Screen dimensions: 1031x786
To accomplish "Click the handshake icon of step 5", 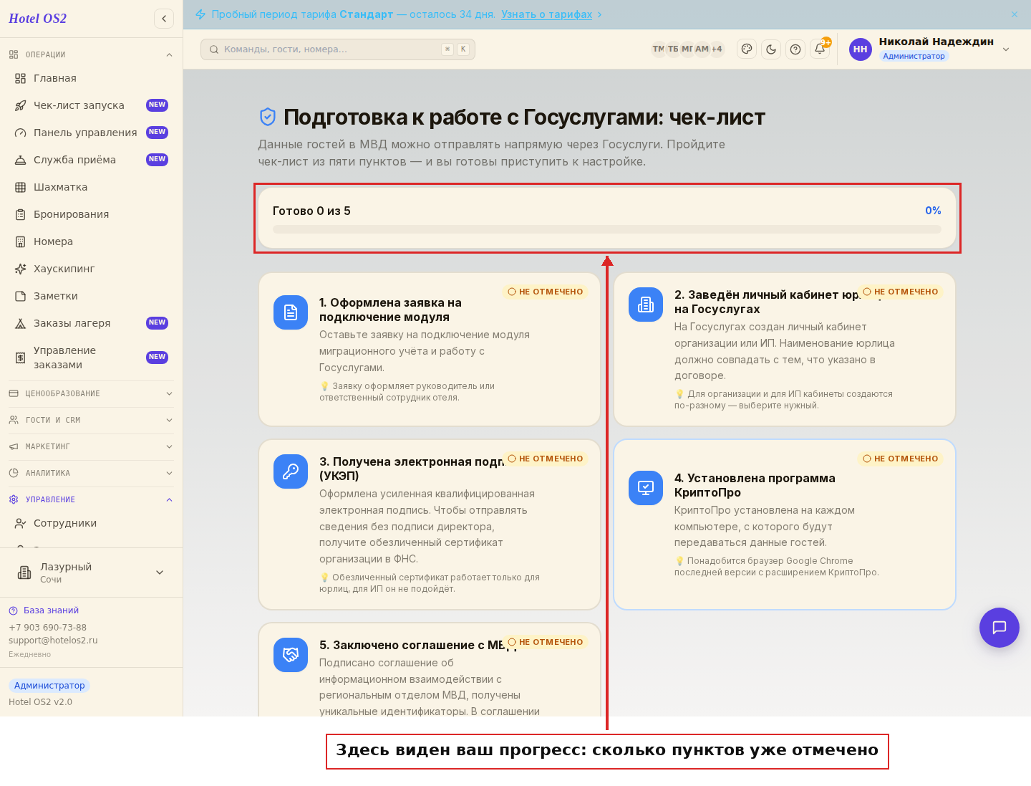I will click(x=291, y=655).
